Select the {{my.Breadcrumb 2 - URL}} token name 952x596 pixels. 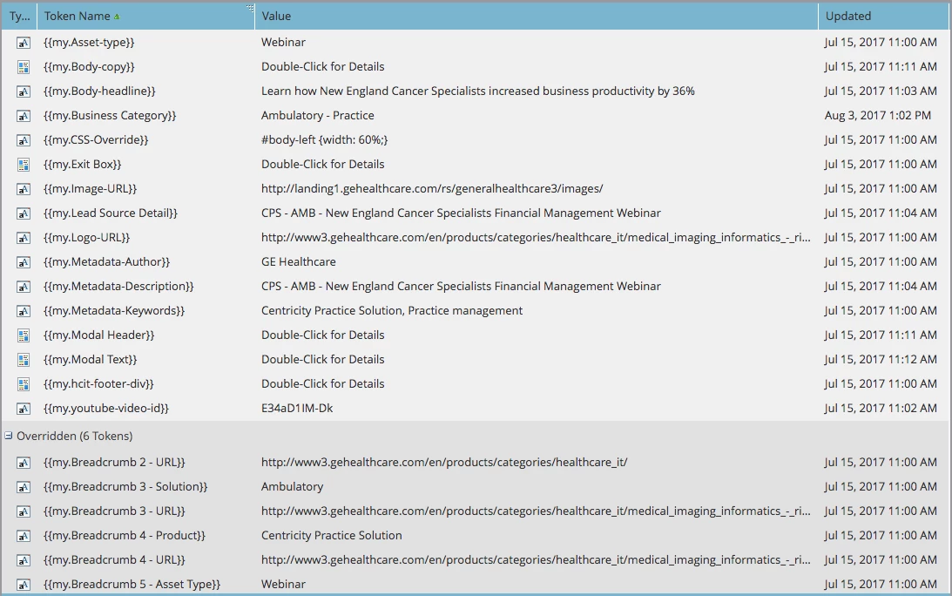tap(114, 463)
